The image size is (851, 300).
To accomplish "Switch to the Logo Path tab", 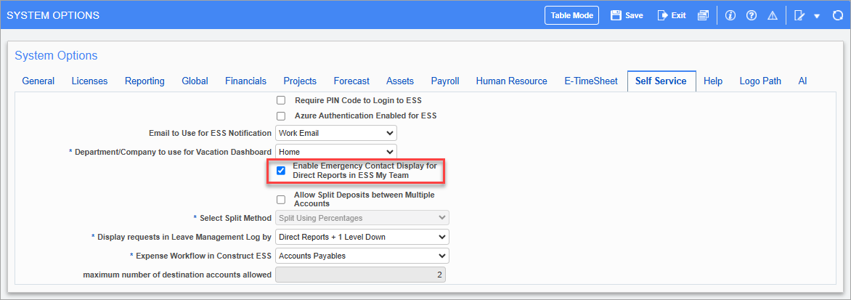I will coord(760,81).
